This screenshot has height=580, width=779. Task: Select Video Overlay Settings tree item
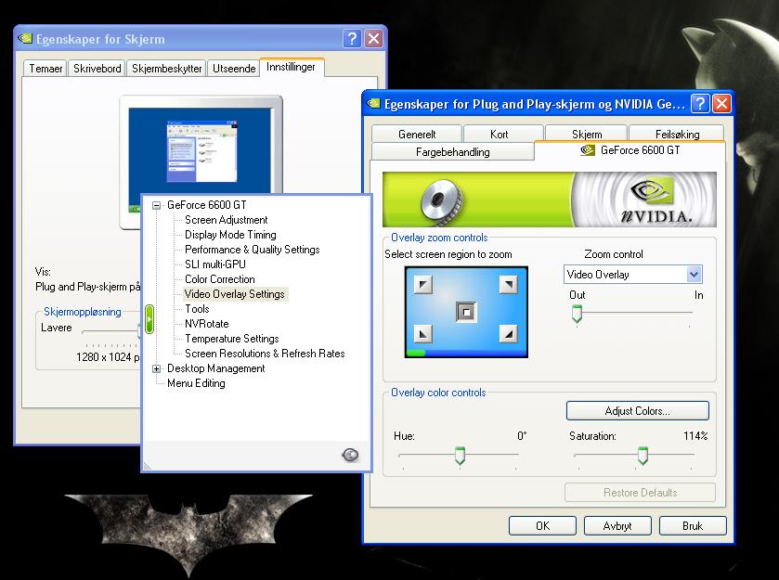click(235, 294)
